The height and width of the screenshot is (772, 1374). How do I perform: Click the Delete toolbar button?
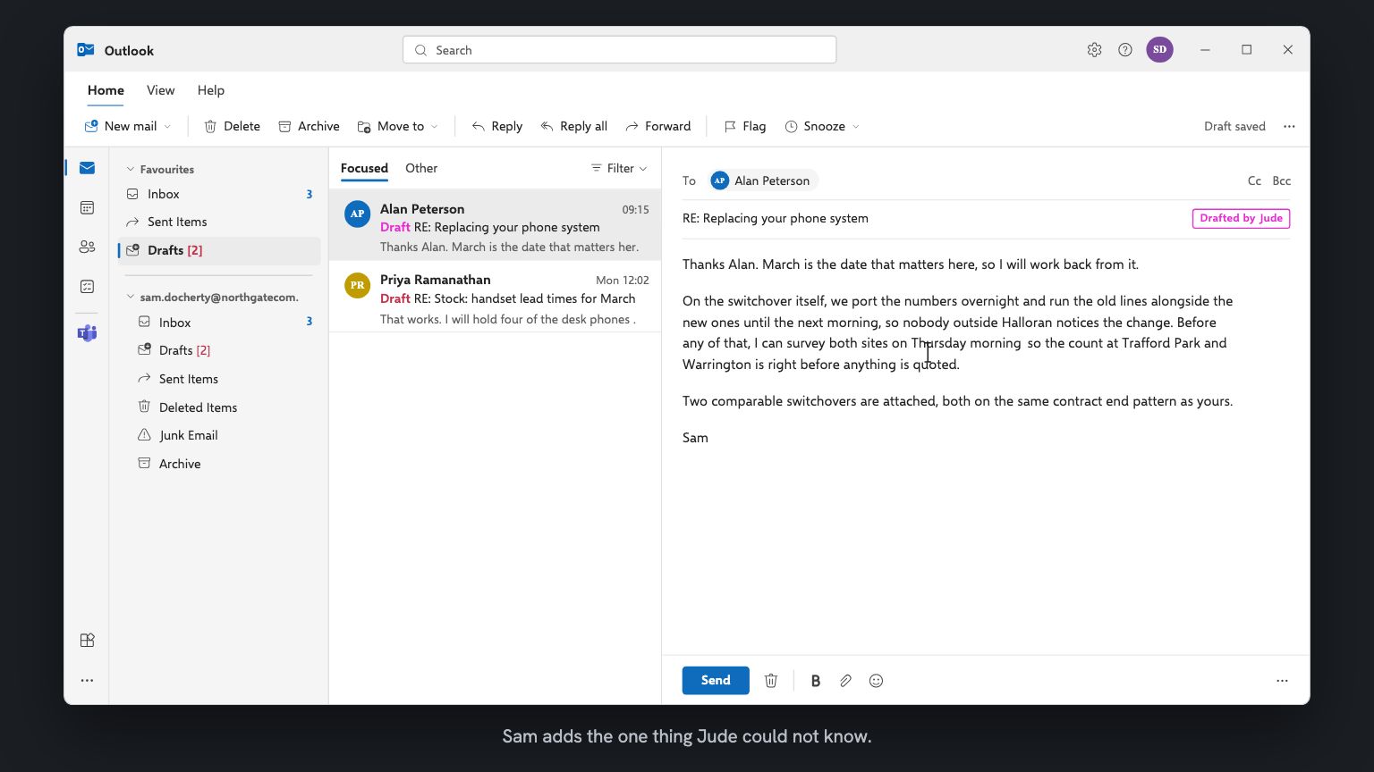point(232,126)
